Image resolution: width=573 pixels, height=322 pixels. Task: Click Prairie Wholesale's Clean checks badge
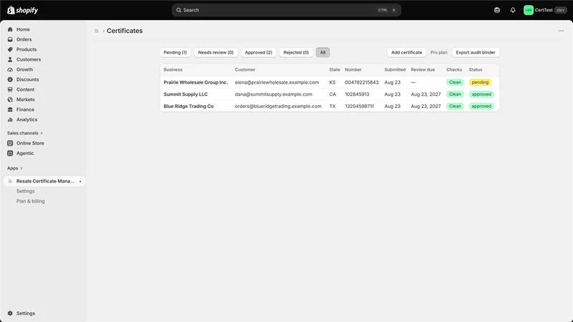click(x=455, y=82)
